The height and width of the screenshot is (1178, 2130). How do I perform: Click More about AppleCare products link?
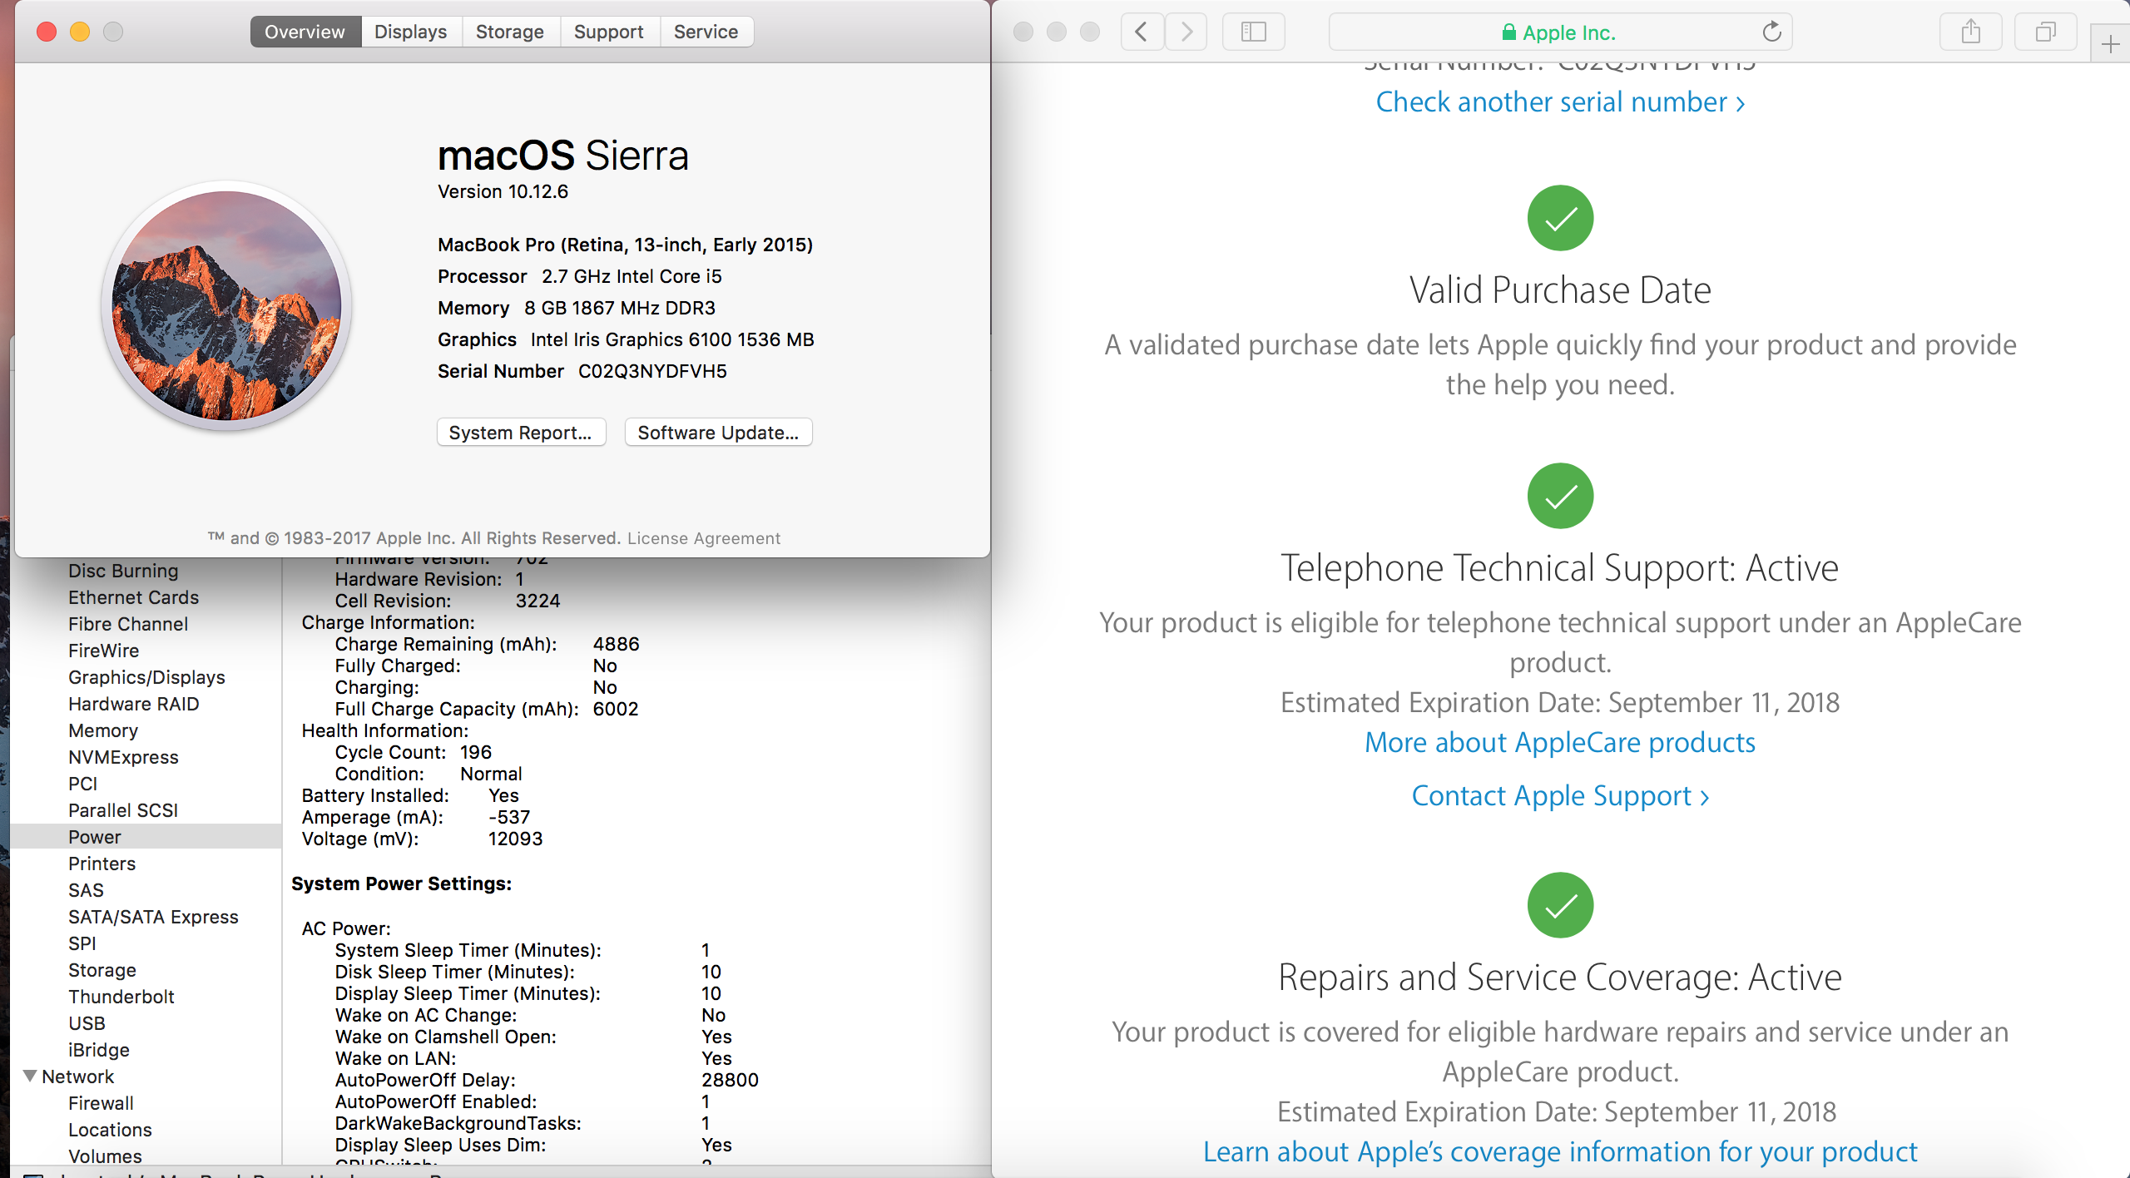pyautogui.click(x=1560, y=741)
